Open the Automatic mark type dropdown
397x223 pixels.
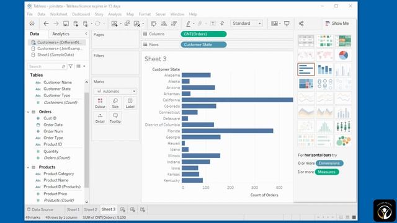(x=115, y=91)
